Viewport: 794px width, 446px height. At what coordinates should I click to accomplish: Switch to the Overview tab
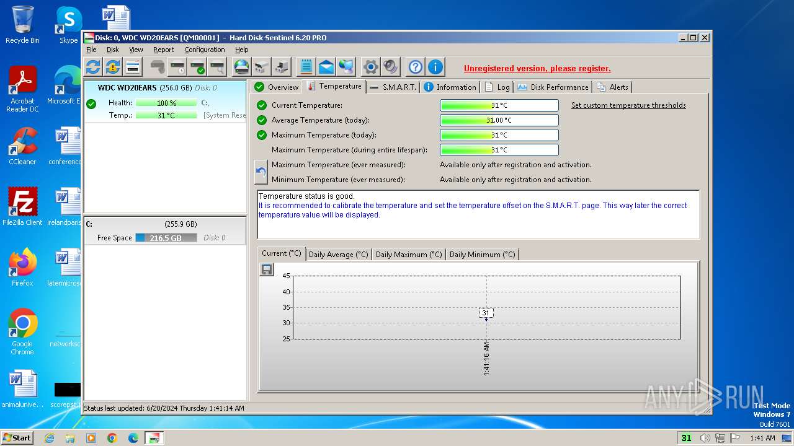click(x=277, y=87)
